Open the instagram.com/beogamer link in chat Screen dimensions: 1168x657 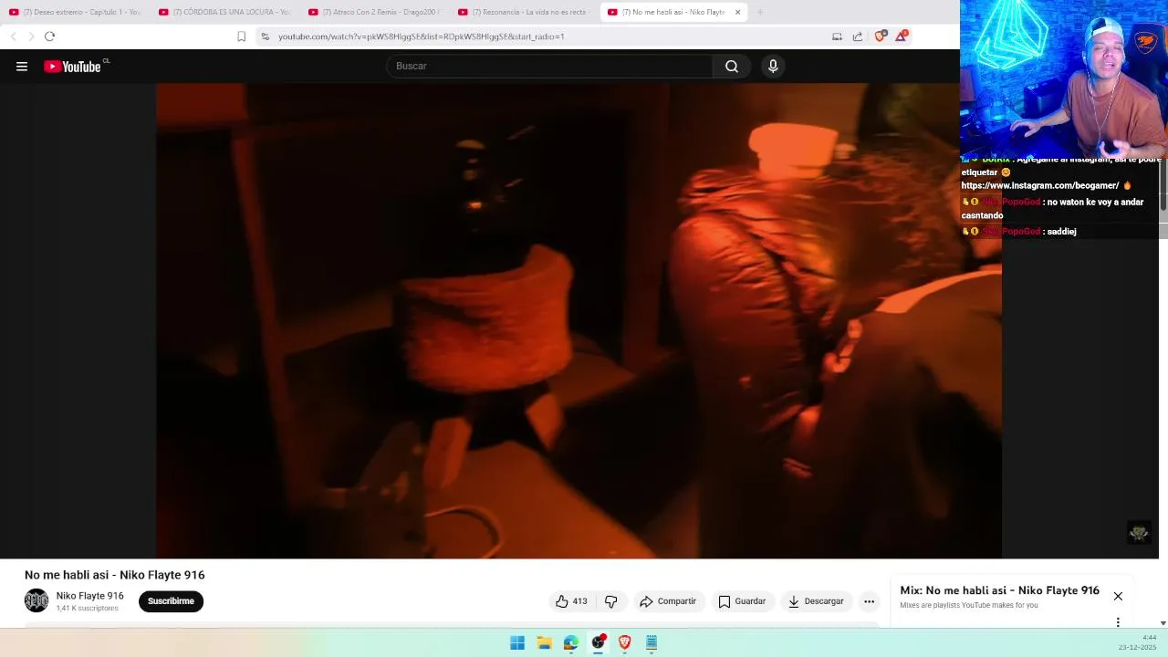(x=1039, y=185)
